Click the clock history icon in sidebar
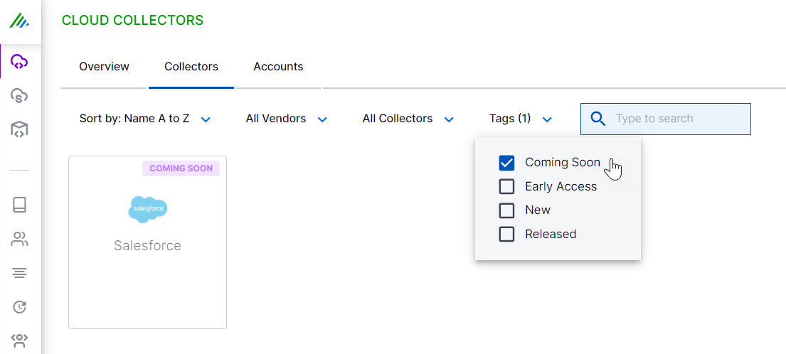This screenshot has height=354, width=786. point(19,307)
